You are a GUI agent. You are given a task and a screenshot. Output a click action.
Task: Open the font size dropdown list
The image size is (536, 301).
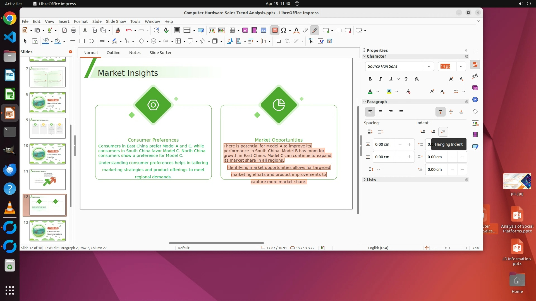tap(461, 66)
